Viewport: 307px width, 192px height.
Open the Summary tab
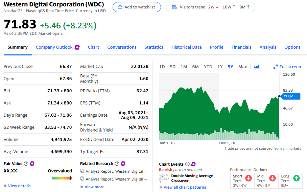click(x=18, y=47)
